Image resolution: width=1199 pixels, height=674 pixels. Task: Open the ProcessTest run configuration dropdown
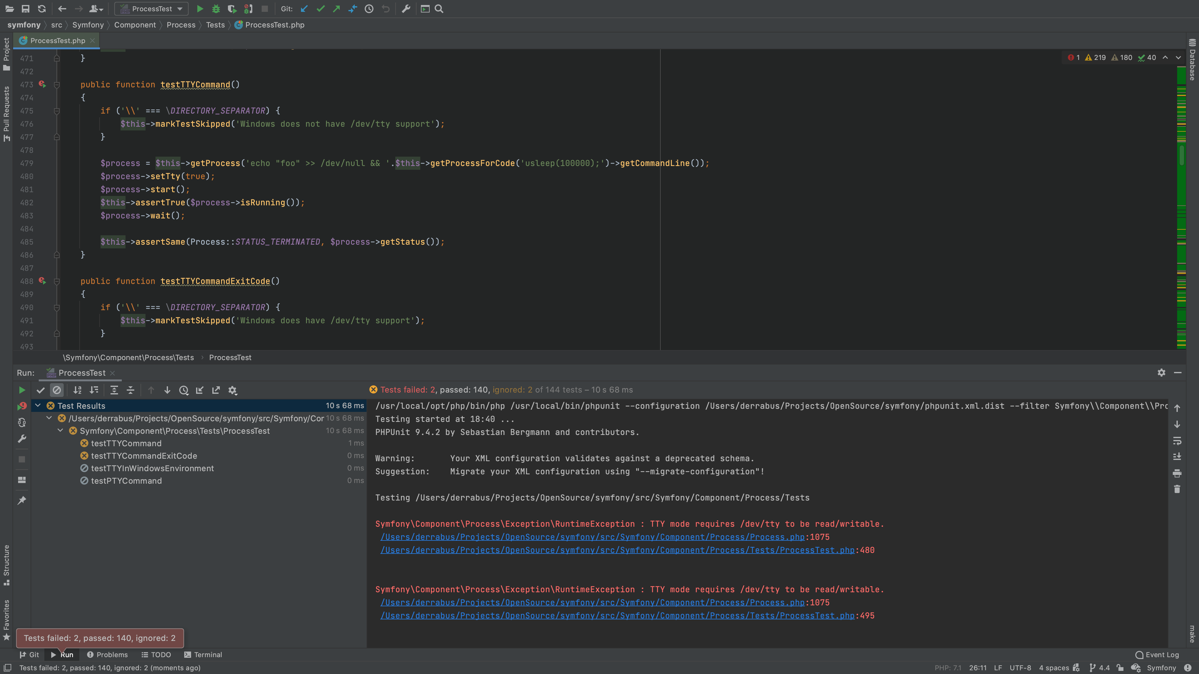tap(152, 9)
